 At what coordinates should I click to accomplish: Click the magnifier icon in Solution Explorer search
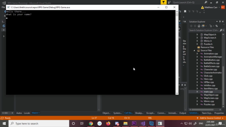coord(221,30)
